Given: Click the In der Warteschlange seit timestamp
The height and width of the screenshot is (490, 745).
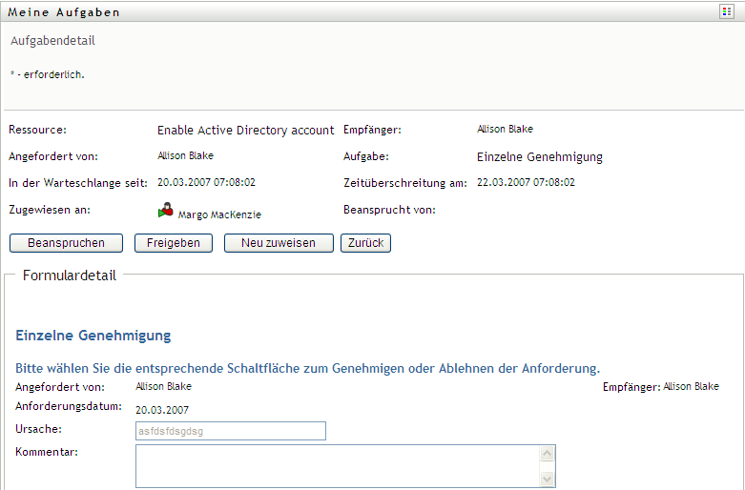Looking at the screenshot, I should click(x=206, y=182).
